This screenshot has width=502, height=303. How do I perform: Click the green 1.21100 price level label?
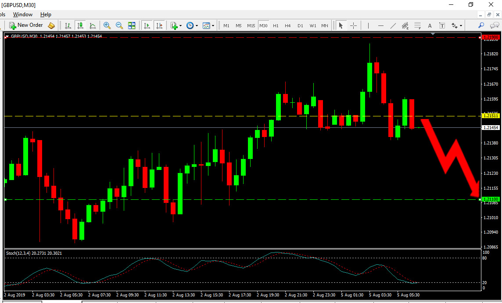(x=491, y=199)
